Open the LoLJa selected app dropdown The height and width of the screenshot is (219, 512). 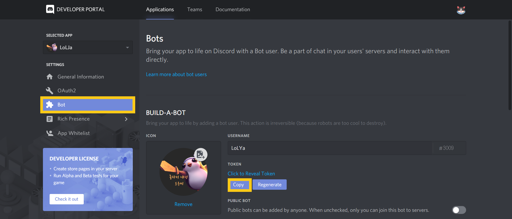point(88,47)
